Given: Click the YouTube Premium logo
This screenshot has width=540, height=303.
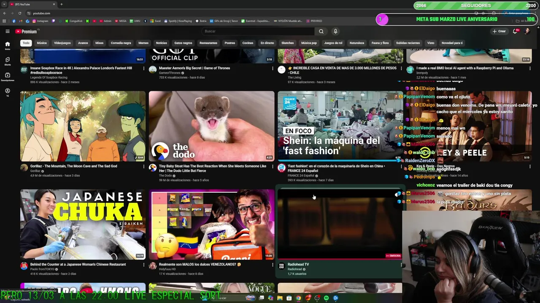Looking at the screenshot, I should click(27, 31).
